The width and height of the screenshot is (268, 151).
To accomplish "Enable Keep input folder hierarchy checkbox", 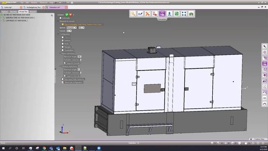I will tap(62, 79).
